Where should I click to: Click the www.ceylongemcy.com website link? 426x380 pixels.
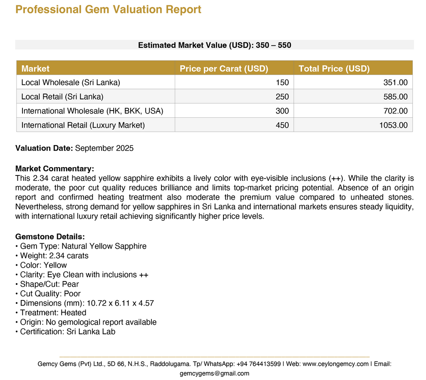click(x=335, y=364)
